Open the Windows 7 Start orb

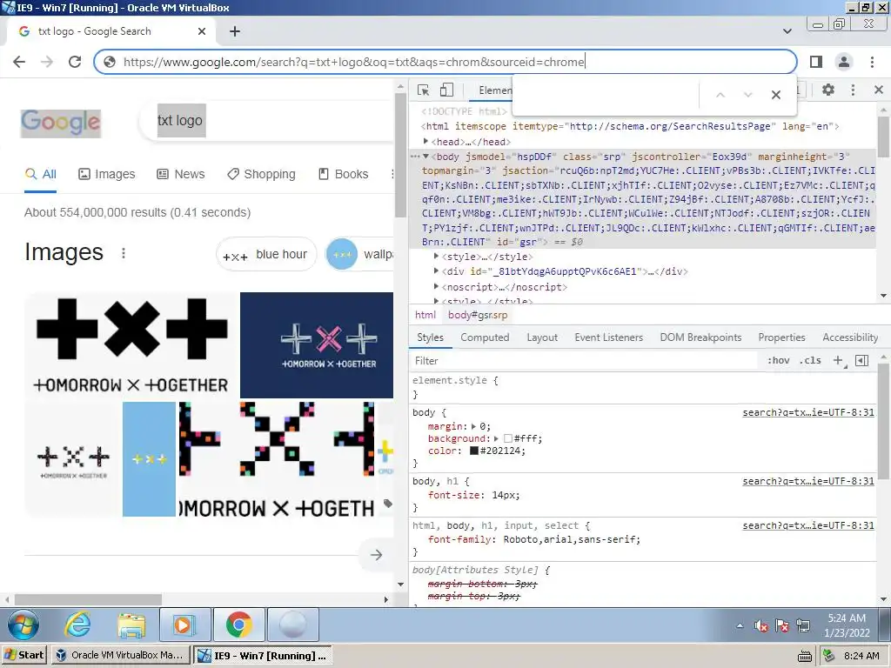[x=23, y=625]
